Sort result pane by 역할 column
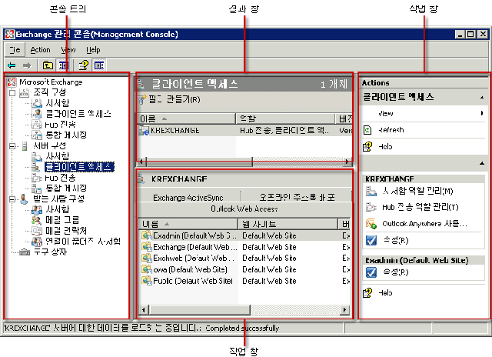This screenshot has width=492, height=357. tap(285, 118)
